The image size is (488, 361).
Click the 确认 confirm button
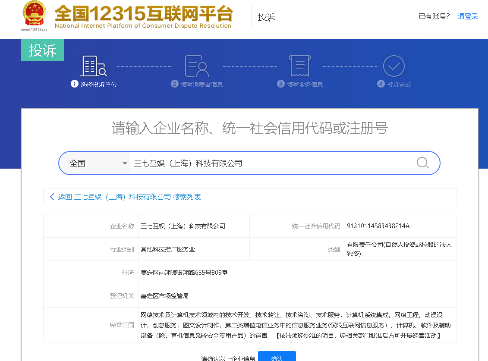(x=277, y=357)
